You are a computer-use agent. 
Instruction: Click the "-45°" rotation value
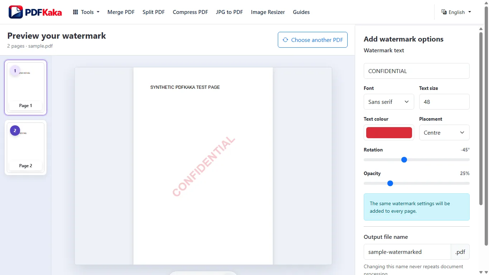(x=465, y=150)
